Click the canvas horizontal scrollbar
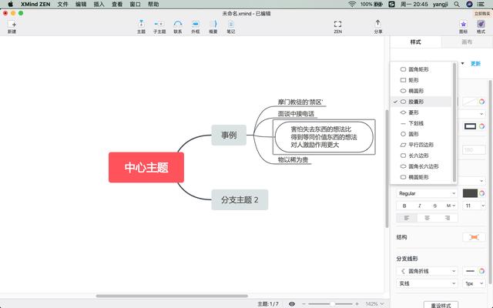This screenshot has height=308, width=493. coord(172,296)
